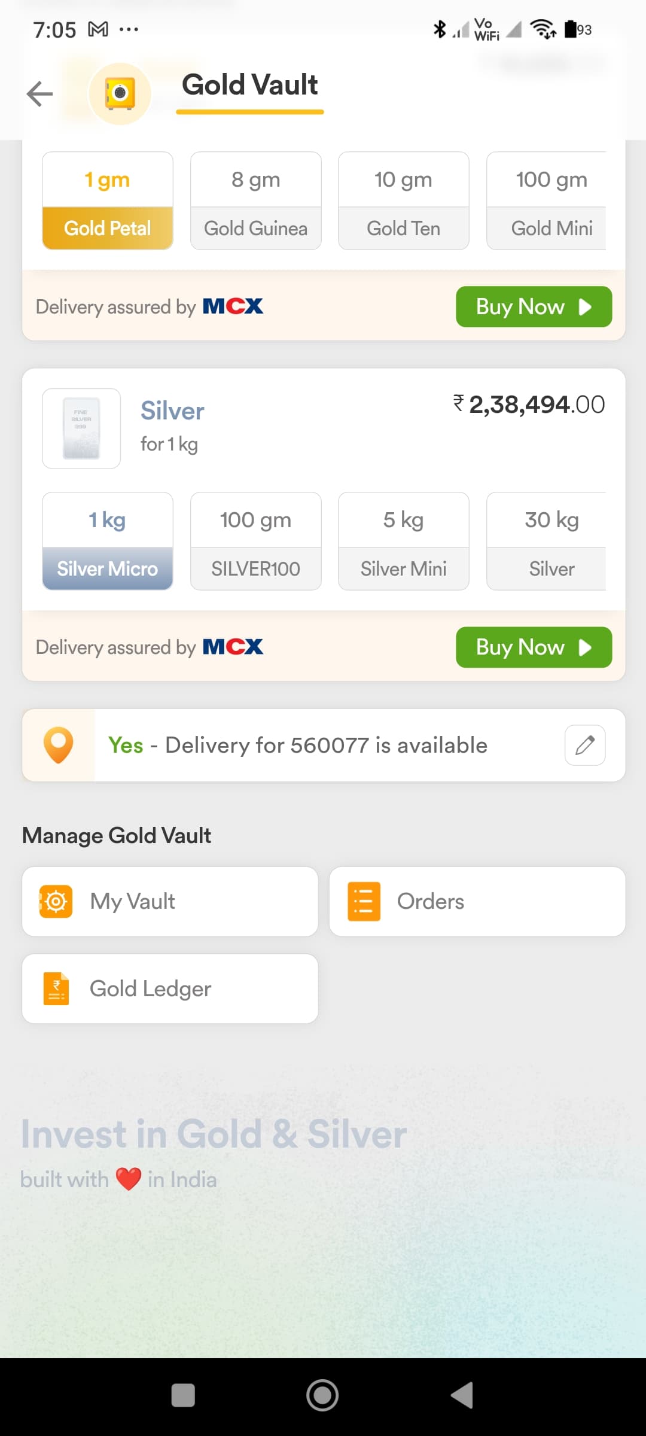Tap the orange location pin icon
Image resolution: width=646 pixels, height=1436 pixels.
59,745
